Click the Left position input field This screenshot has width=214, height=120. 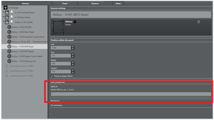pyautogui.click(x=61, y=48)
